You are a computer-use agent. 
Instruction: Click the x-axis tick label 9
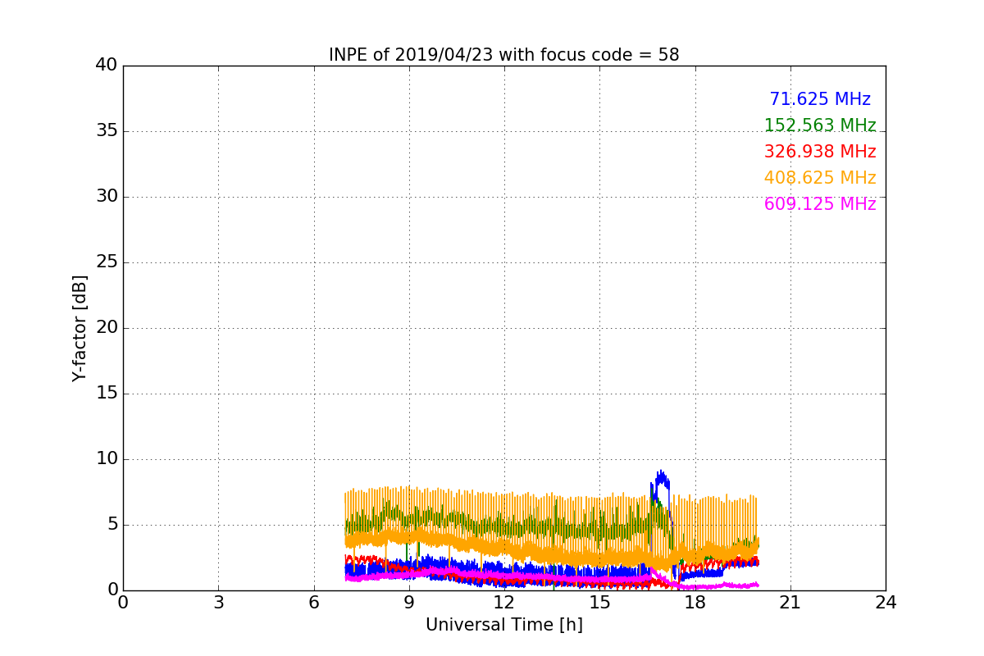point(408,603)
